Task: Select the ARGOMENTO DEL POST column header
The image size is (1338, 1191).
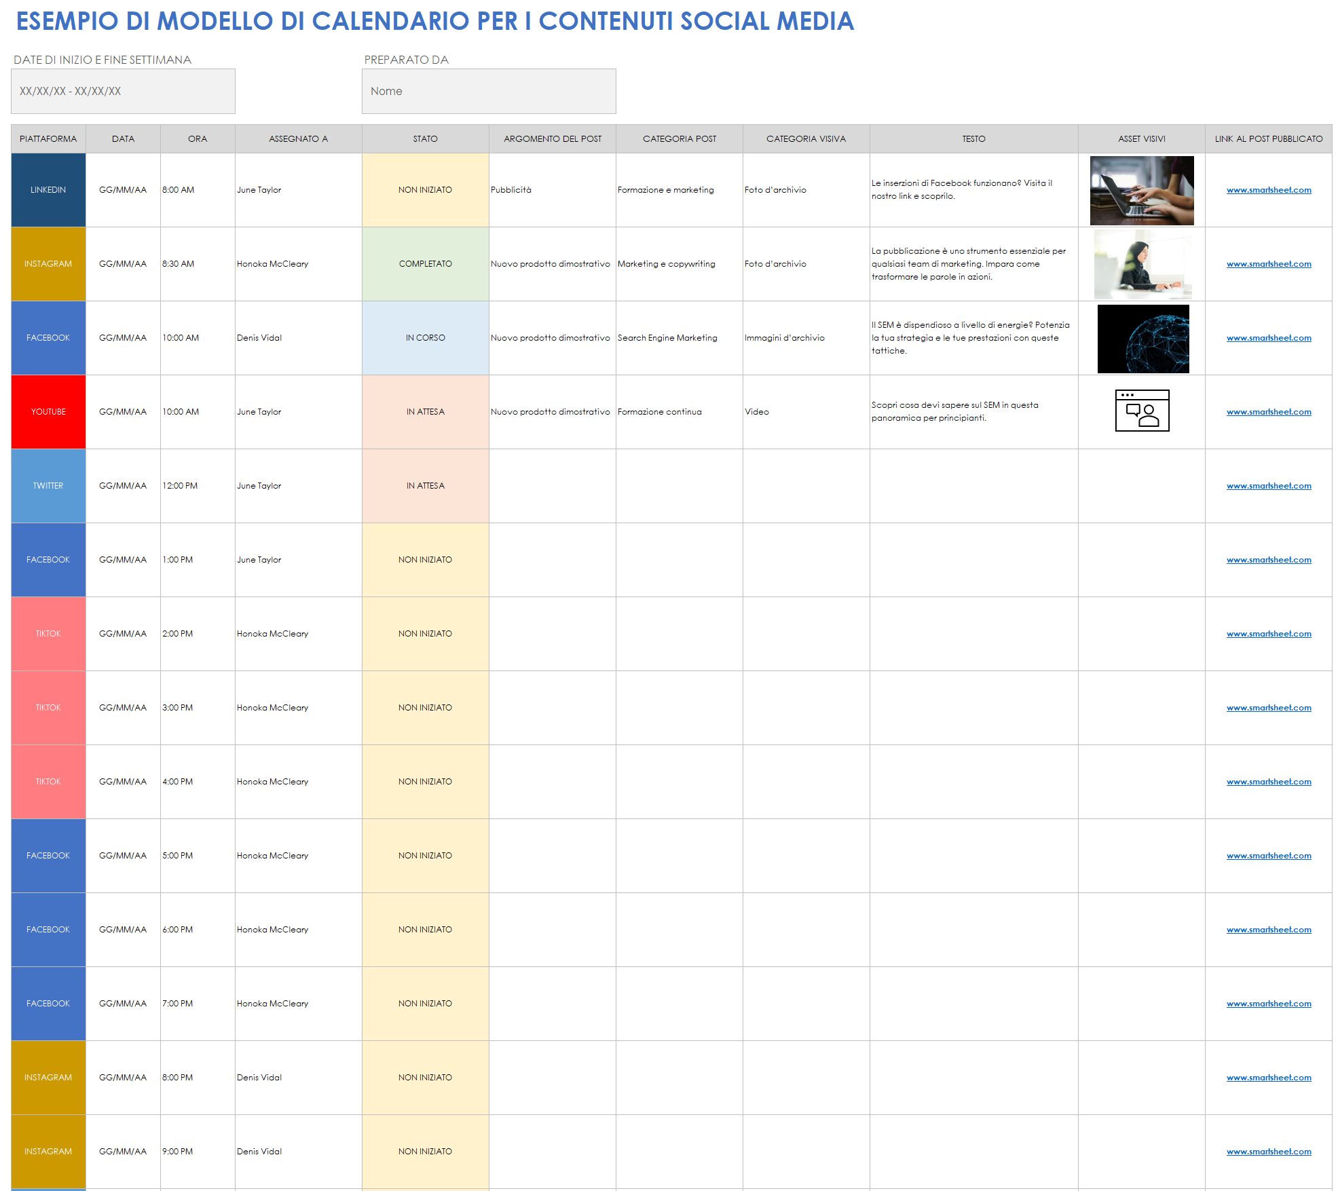Action: 552,138
